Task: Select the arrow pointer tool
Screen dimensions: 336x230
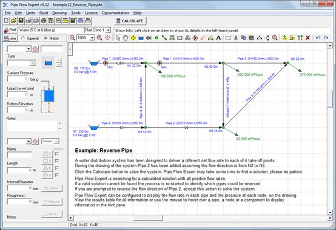Action: coord(118,38)
